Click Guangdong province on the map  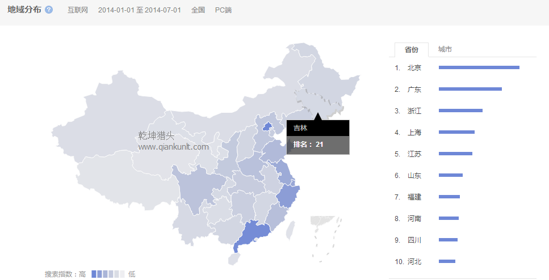click(253, 234)
